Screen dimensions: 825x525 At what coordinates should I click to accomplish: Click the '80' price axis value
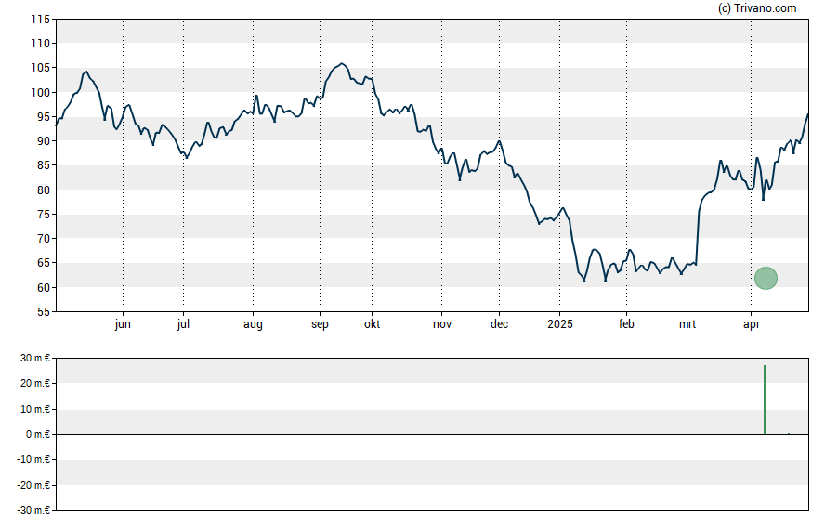tap(44, 190)
